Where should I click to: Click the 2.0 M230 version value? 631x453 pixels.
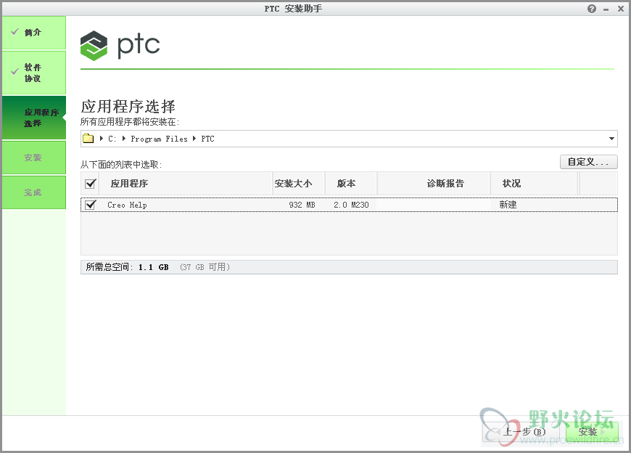pos(351,205)
